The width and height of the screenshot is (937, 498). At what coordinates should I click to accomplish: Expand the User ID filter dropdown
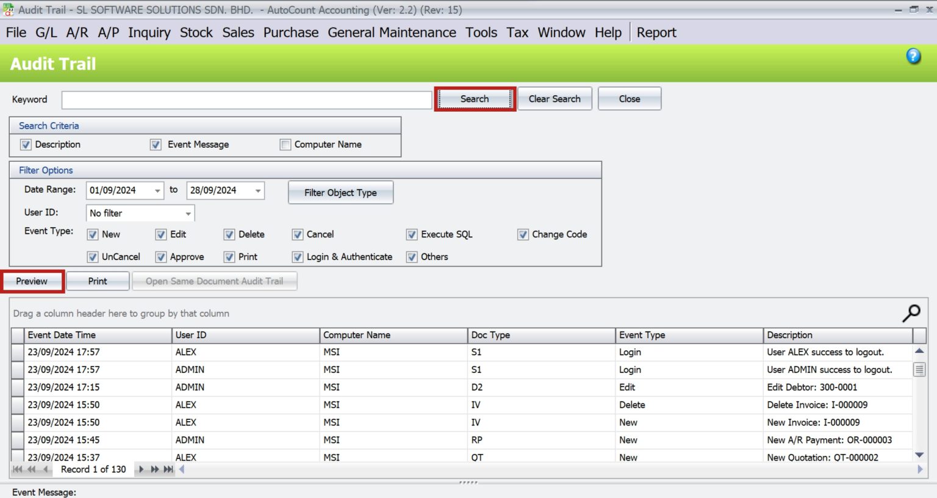pos(187,213)
